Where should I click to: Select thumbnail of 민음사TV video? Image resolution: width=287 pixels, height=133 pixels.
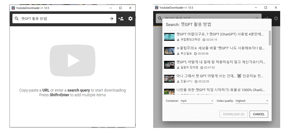169,78
